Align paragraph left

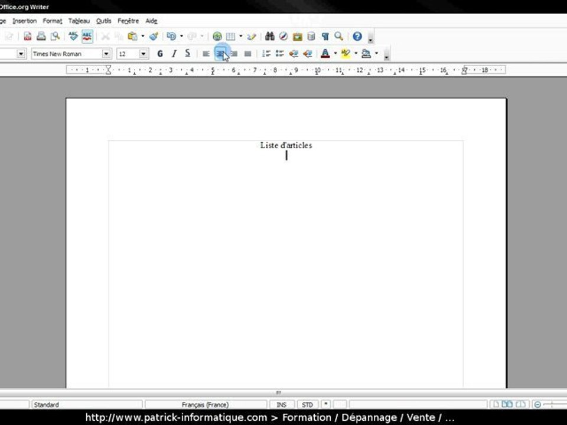click(x=206, y=54)
